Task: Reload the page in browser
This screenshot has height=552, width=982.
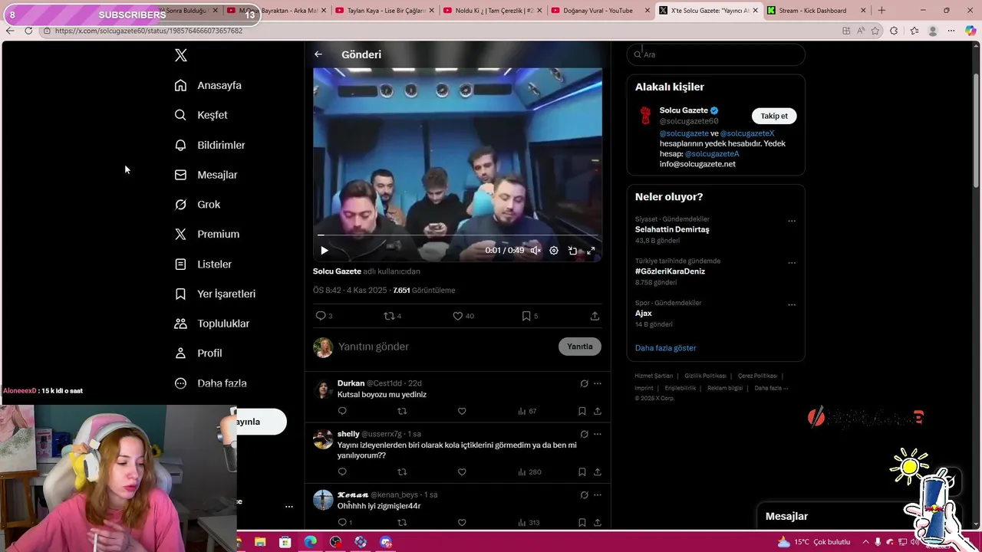Action: point(28,31)
